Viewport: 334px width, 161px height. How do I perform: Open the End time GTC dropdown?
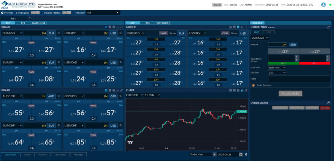click(x=277, y=73)
